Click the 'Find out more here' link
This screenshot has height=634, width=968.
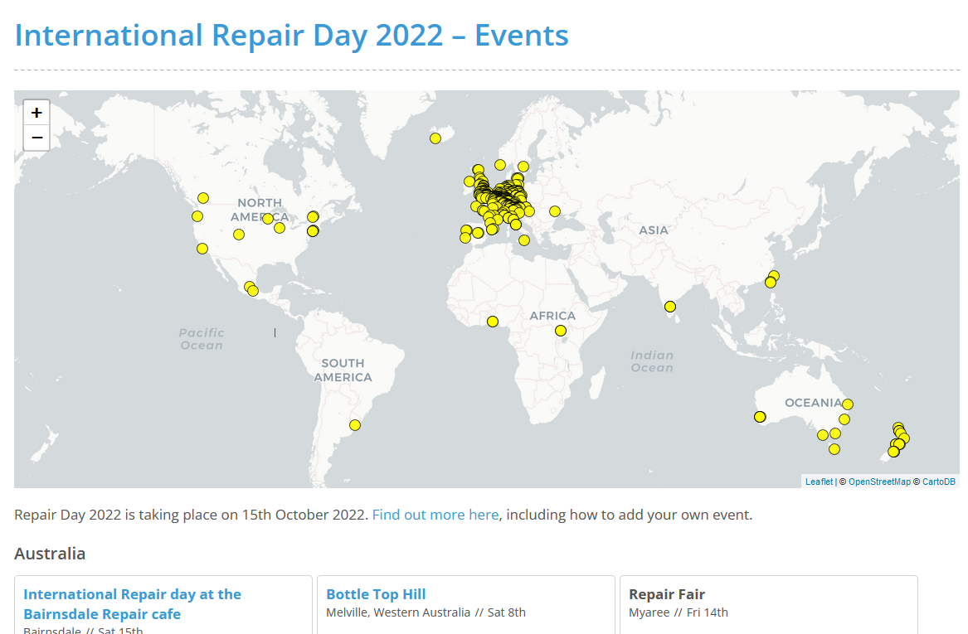(435, 515)
